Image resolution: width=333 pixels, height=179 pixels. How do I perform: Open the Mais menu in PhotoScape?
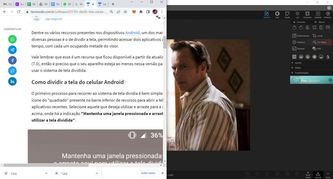point(328,175)
